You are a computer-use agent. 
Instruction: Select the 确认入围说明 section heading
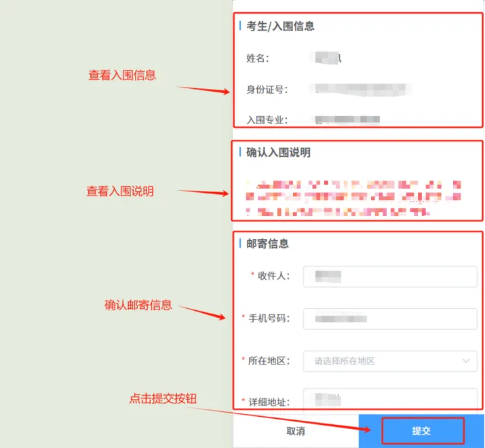[278, 152]
